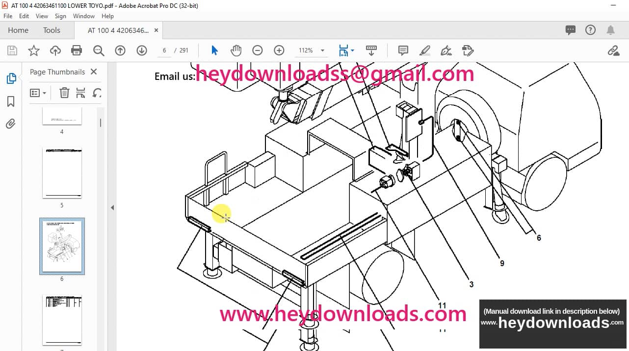Add a sticky note comment
The width and height of the screenshot is (629, 351).
pyautogui.click(x=403, y=50)
